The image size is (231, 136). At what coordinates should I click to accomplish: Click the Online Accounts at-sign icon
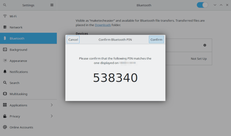pos(5,127)
